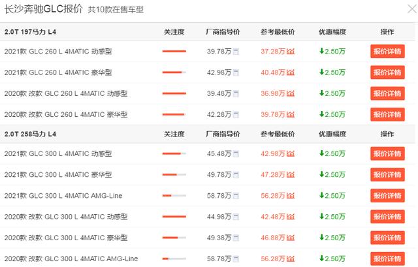The height and width of the screenshot is (267, 418).
Task: Click 优惠幅度 header in 197马力 section
Action: pyautogui.click(x=332, y=32)
